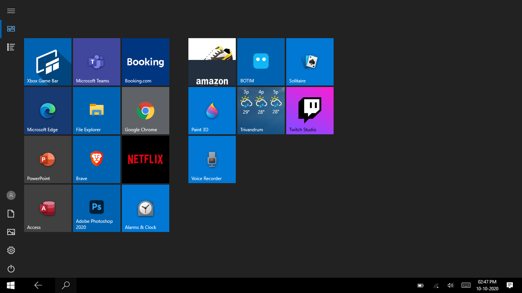
Task: Open the Power options menu
Action: [11, 269]
